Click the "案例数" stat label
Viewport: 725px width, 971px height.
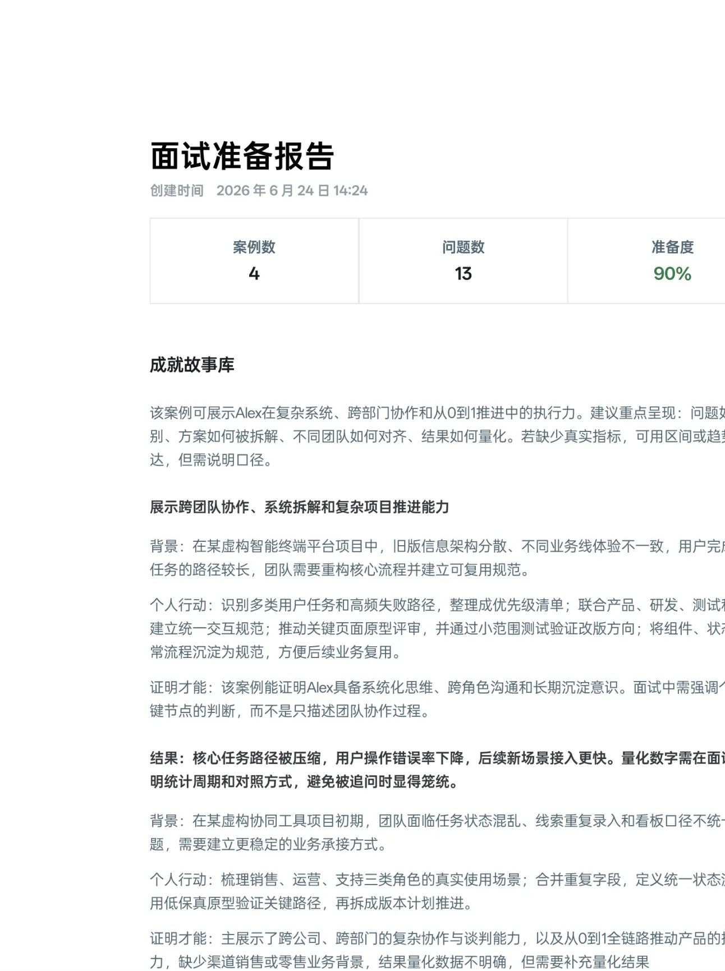[x=254, y=247]
